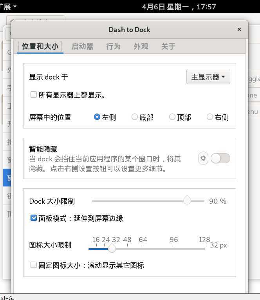This screenshot has height=300, width=260.
Task: Switch to the 位置和大小 tab
Action: click(40, 46)
